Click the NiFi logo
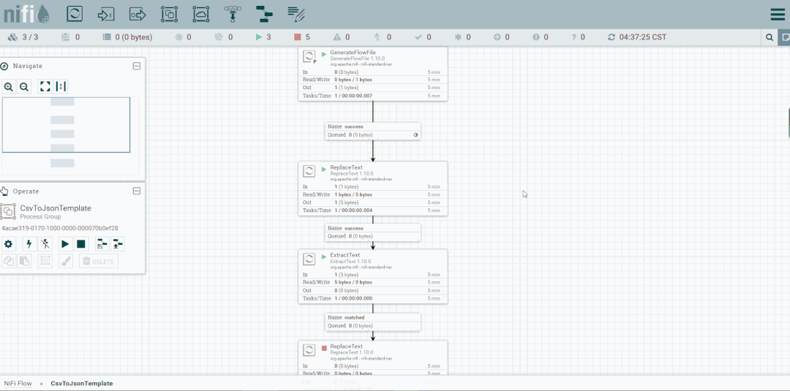The width and height of the screenshot is (790, 391). pos(27,14)
